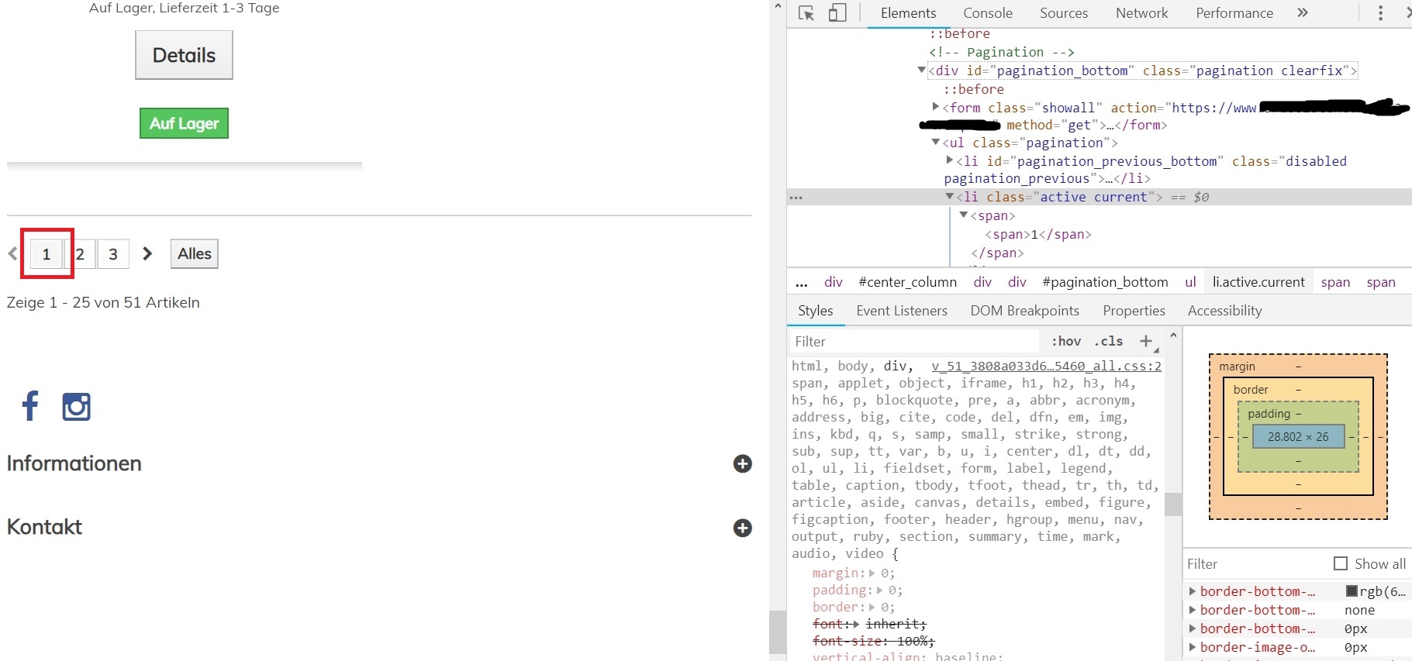The image size is (1412, 661).
Task: Toggle the .cls classes button
Action: (1109, 341)
